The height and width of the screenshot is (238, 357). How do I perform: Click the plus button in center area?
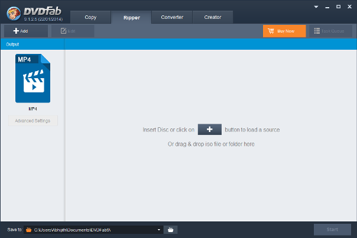coord(209,129)
